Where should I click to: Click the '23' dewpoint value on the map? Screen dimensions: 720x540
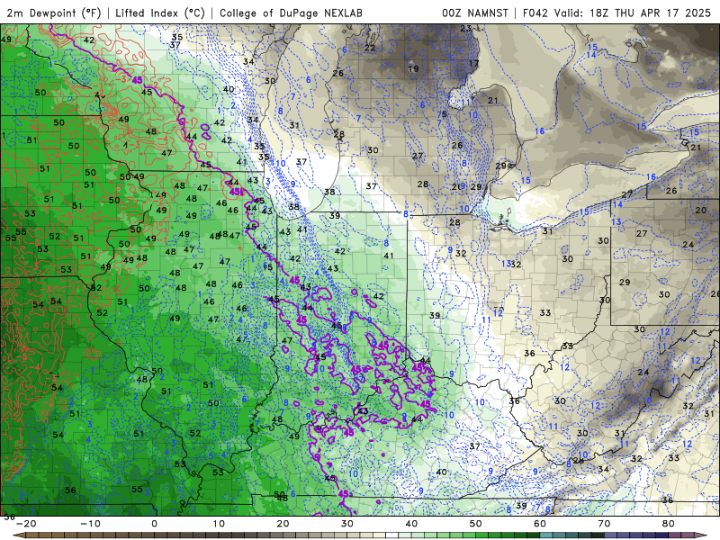[466, 29]
